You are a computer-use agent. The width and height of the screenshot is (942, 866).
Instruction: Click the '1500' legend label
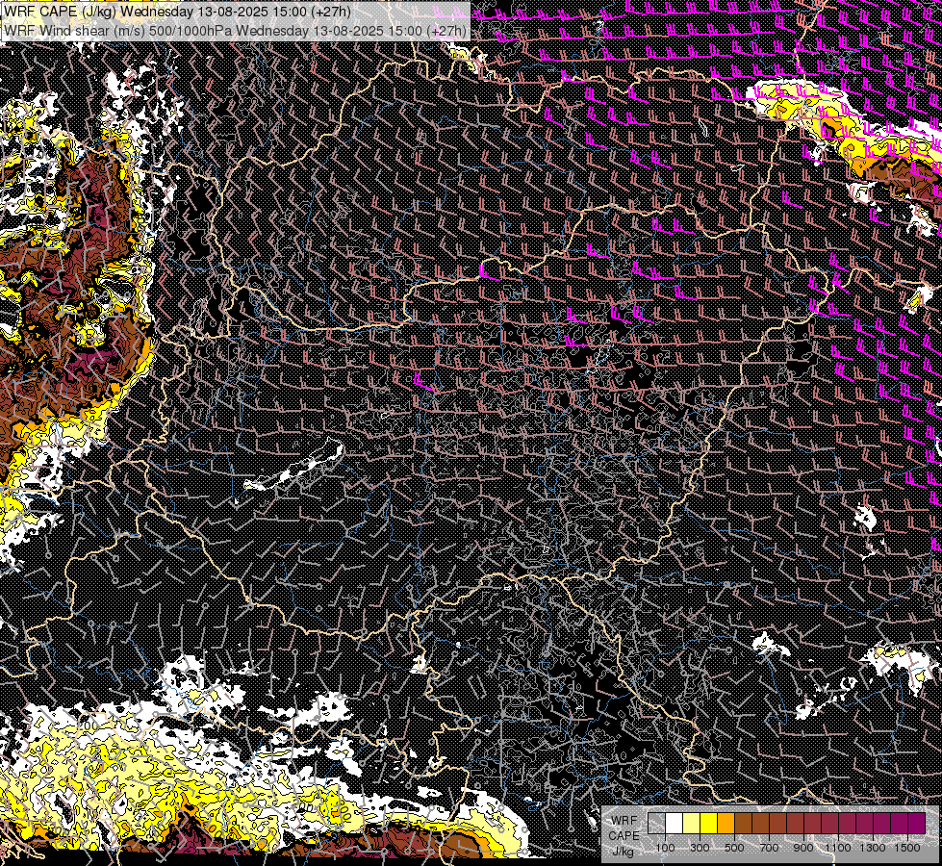pos(907,848)
